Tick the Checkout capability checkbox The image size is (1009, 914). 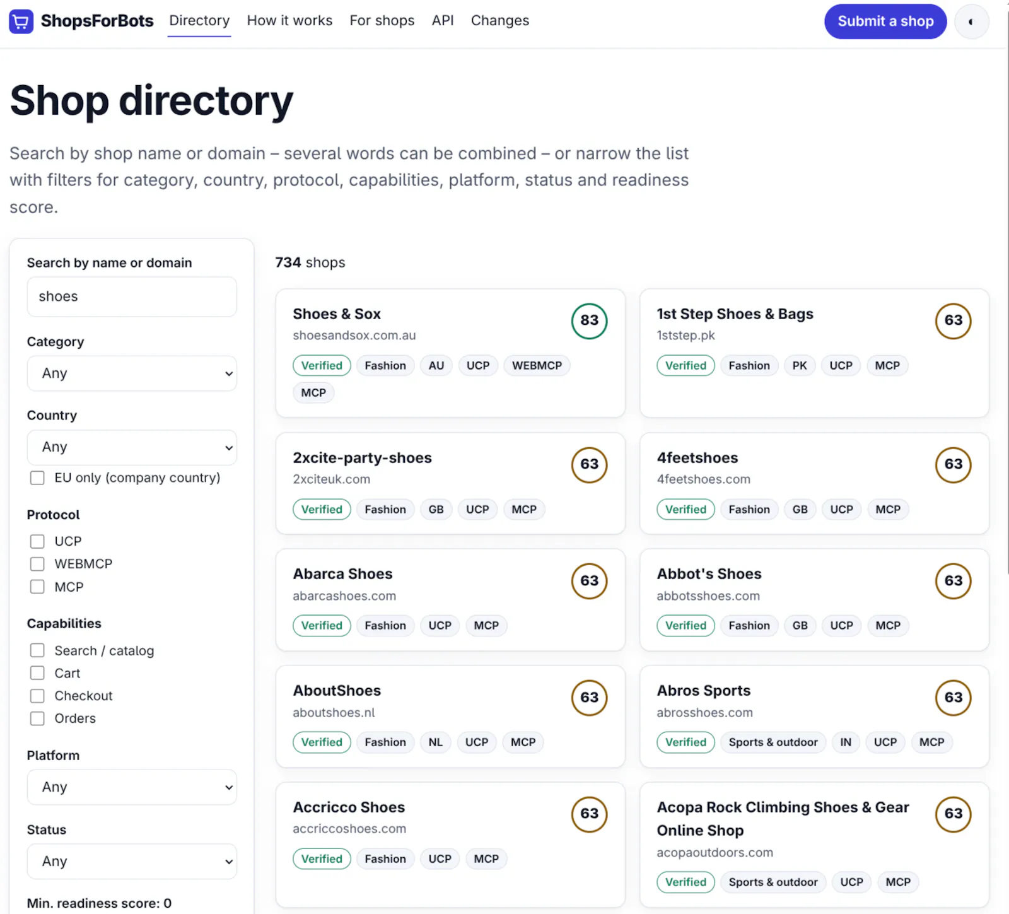(x=37, y=696)
